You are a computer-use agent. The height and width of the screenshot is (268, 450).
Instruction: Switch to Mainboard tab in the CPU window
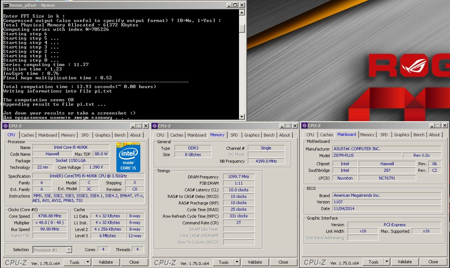point(48,135)
